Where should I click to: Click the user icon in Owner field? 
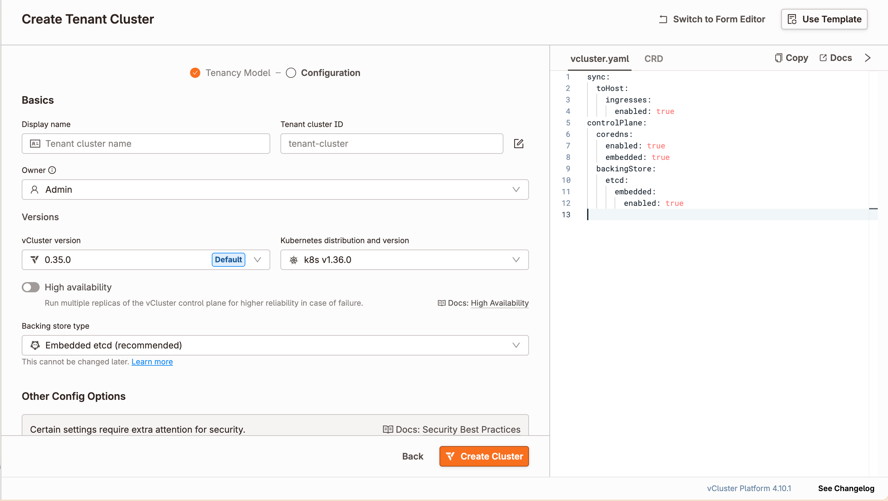pos(34,190)
